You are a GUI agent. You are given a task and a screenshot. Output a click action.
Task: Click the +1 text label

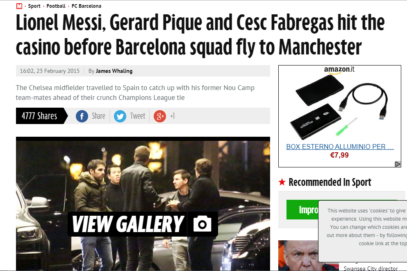coord(173,116)
